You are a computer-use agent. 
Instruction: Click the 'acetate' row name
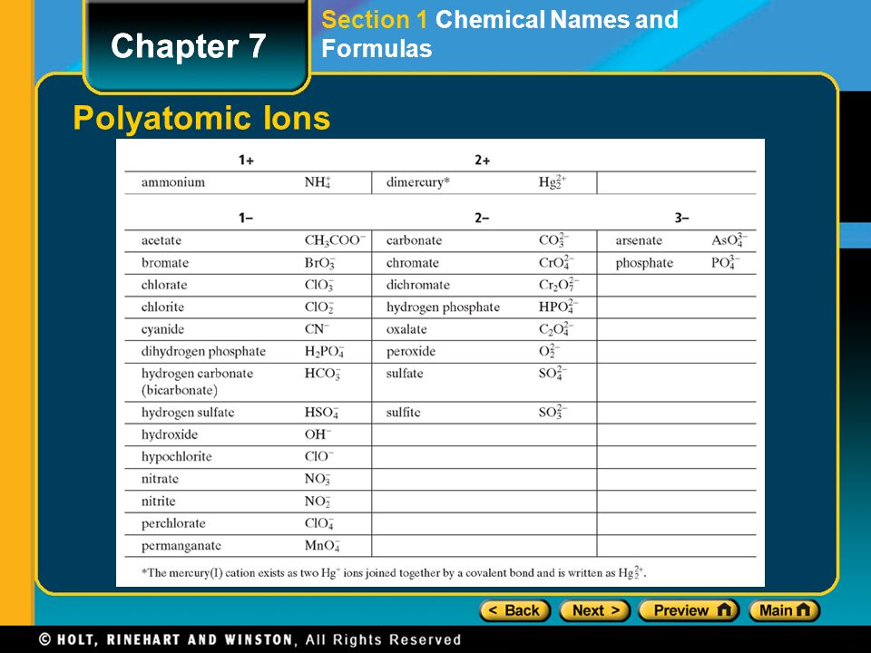tap(161, 240)
